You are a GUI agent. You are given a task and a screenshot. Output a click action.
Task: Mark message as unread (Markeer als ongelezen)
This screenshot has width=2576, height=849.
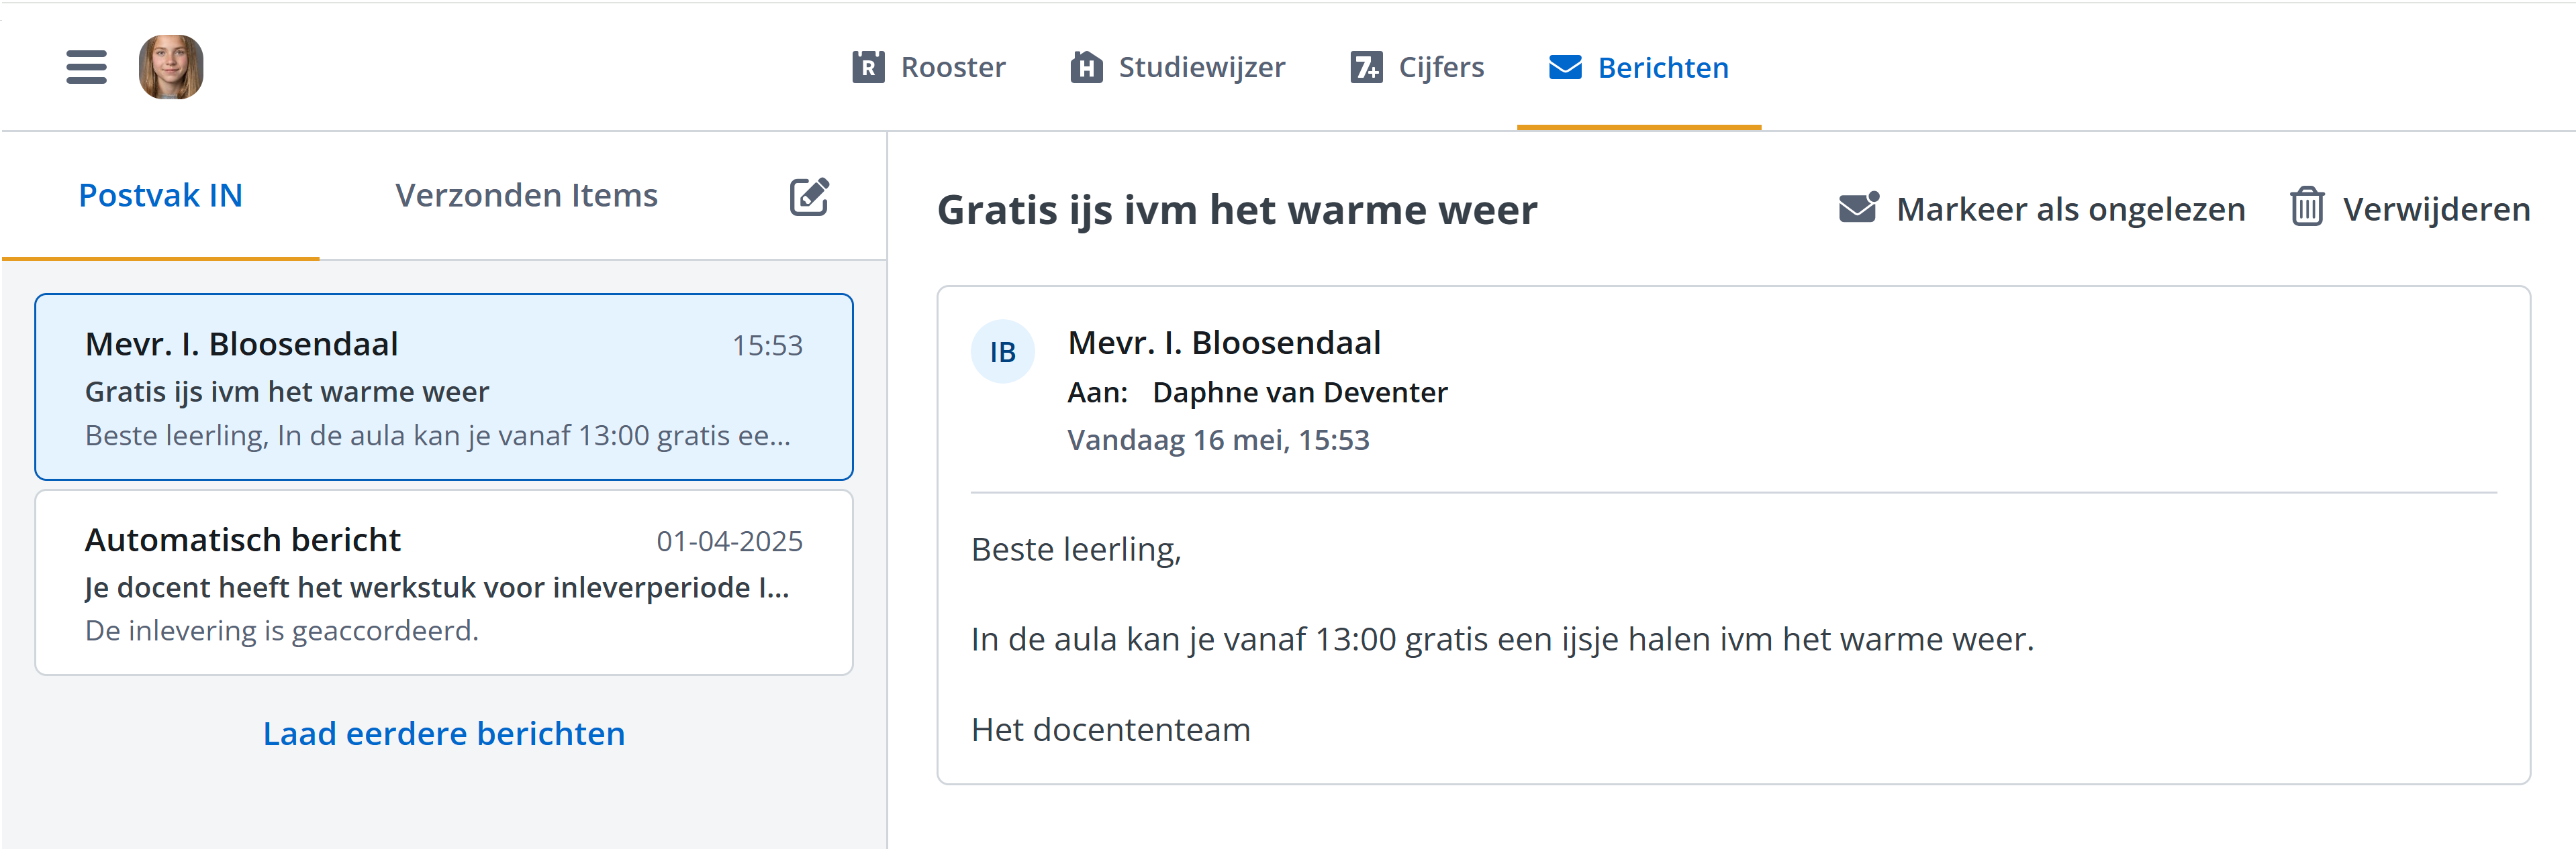[x=2069, y=209]
